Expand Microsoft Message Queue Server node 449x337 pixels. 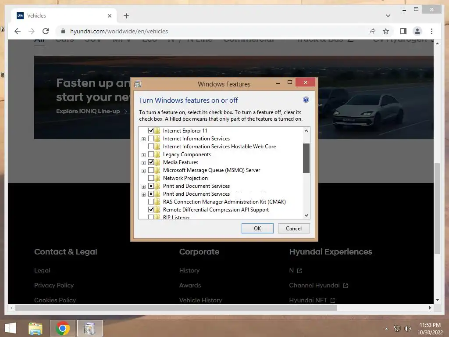pos(143,171)
